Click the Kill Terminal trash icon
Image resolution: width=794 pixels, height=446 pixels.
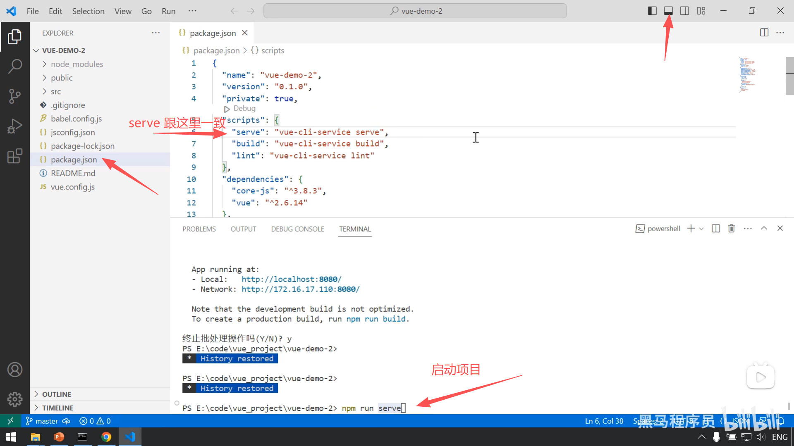(x=731, y=228)
